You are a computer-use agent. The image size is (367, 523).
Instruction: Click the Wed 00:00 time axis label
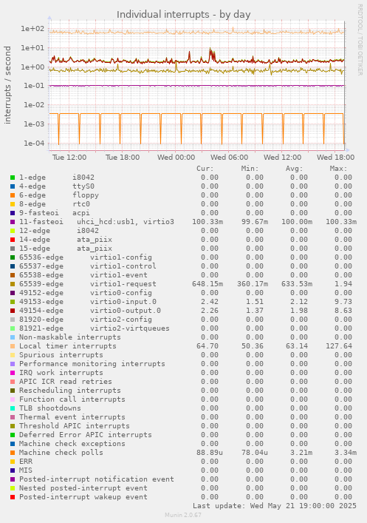pyautogui.click(x=176, y=157)
